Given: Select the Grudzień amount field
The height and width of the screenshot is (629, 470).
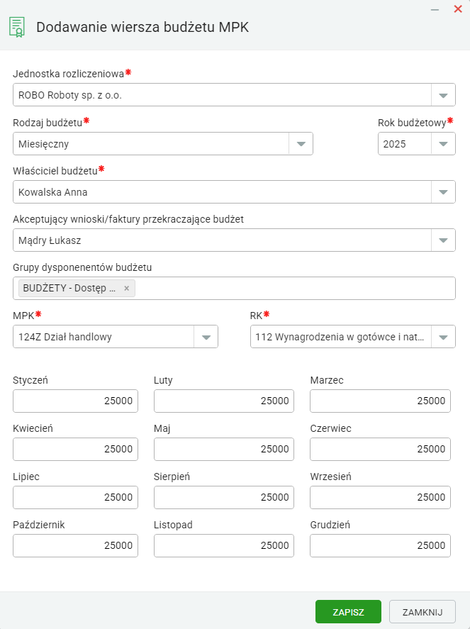Looking at the screenshot, I should point(380,545).
